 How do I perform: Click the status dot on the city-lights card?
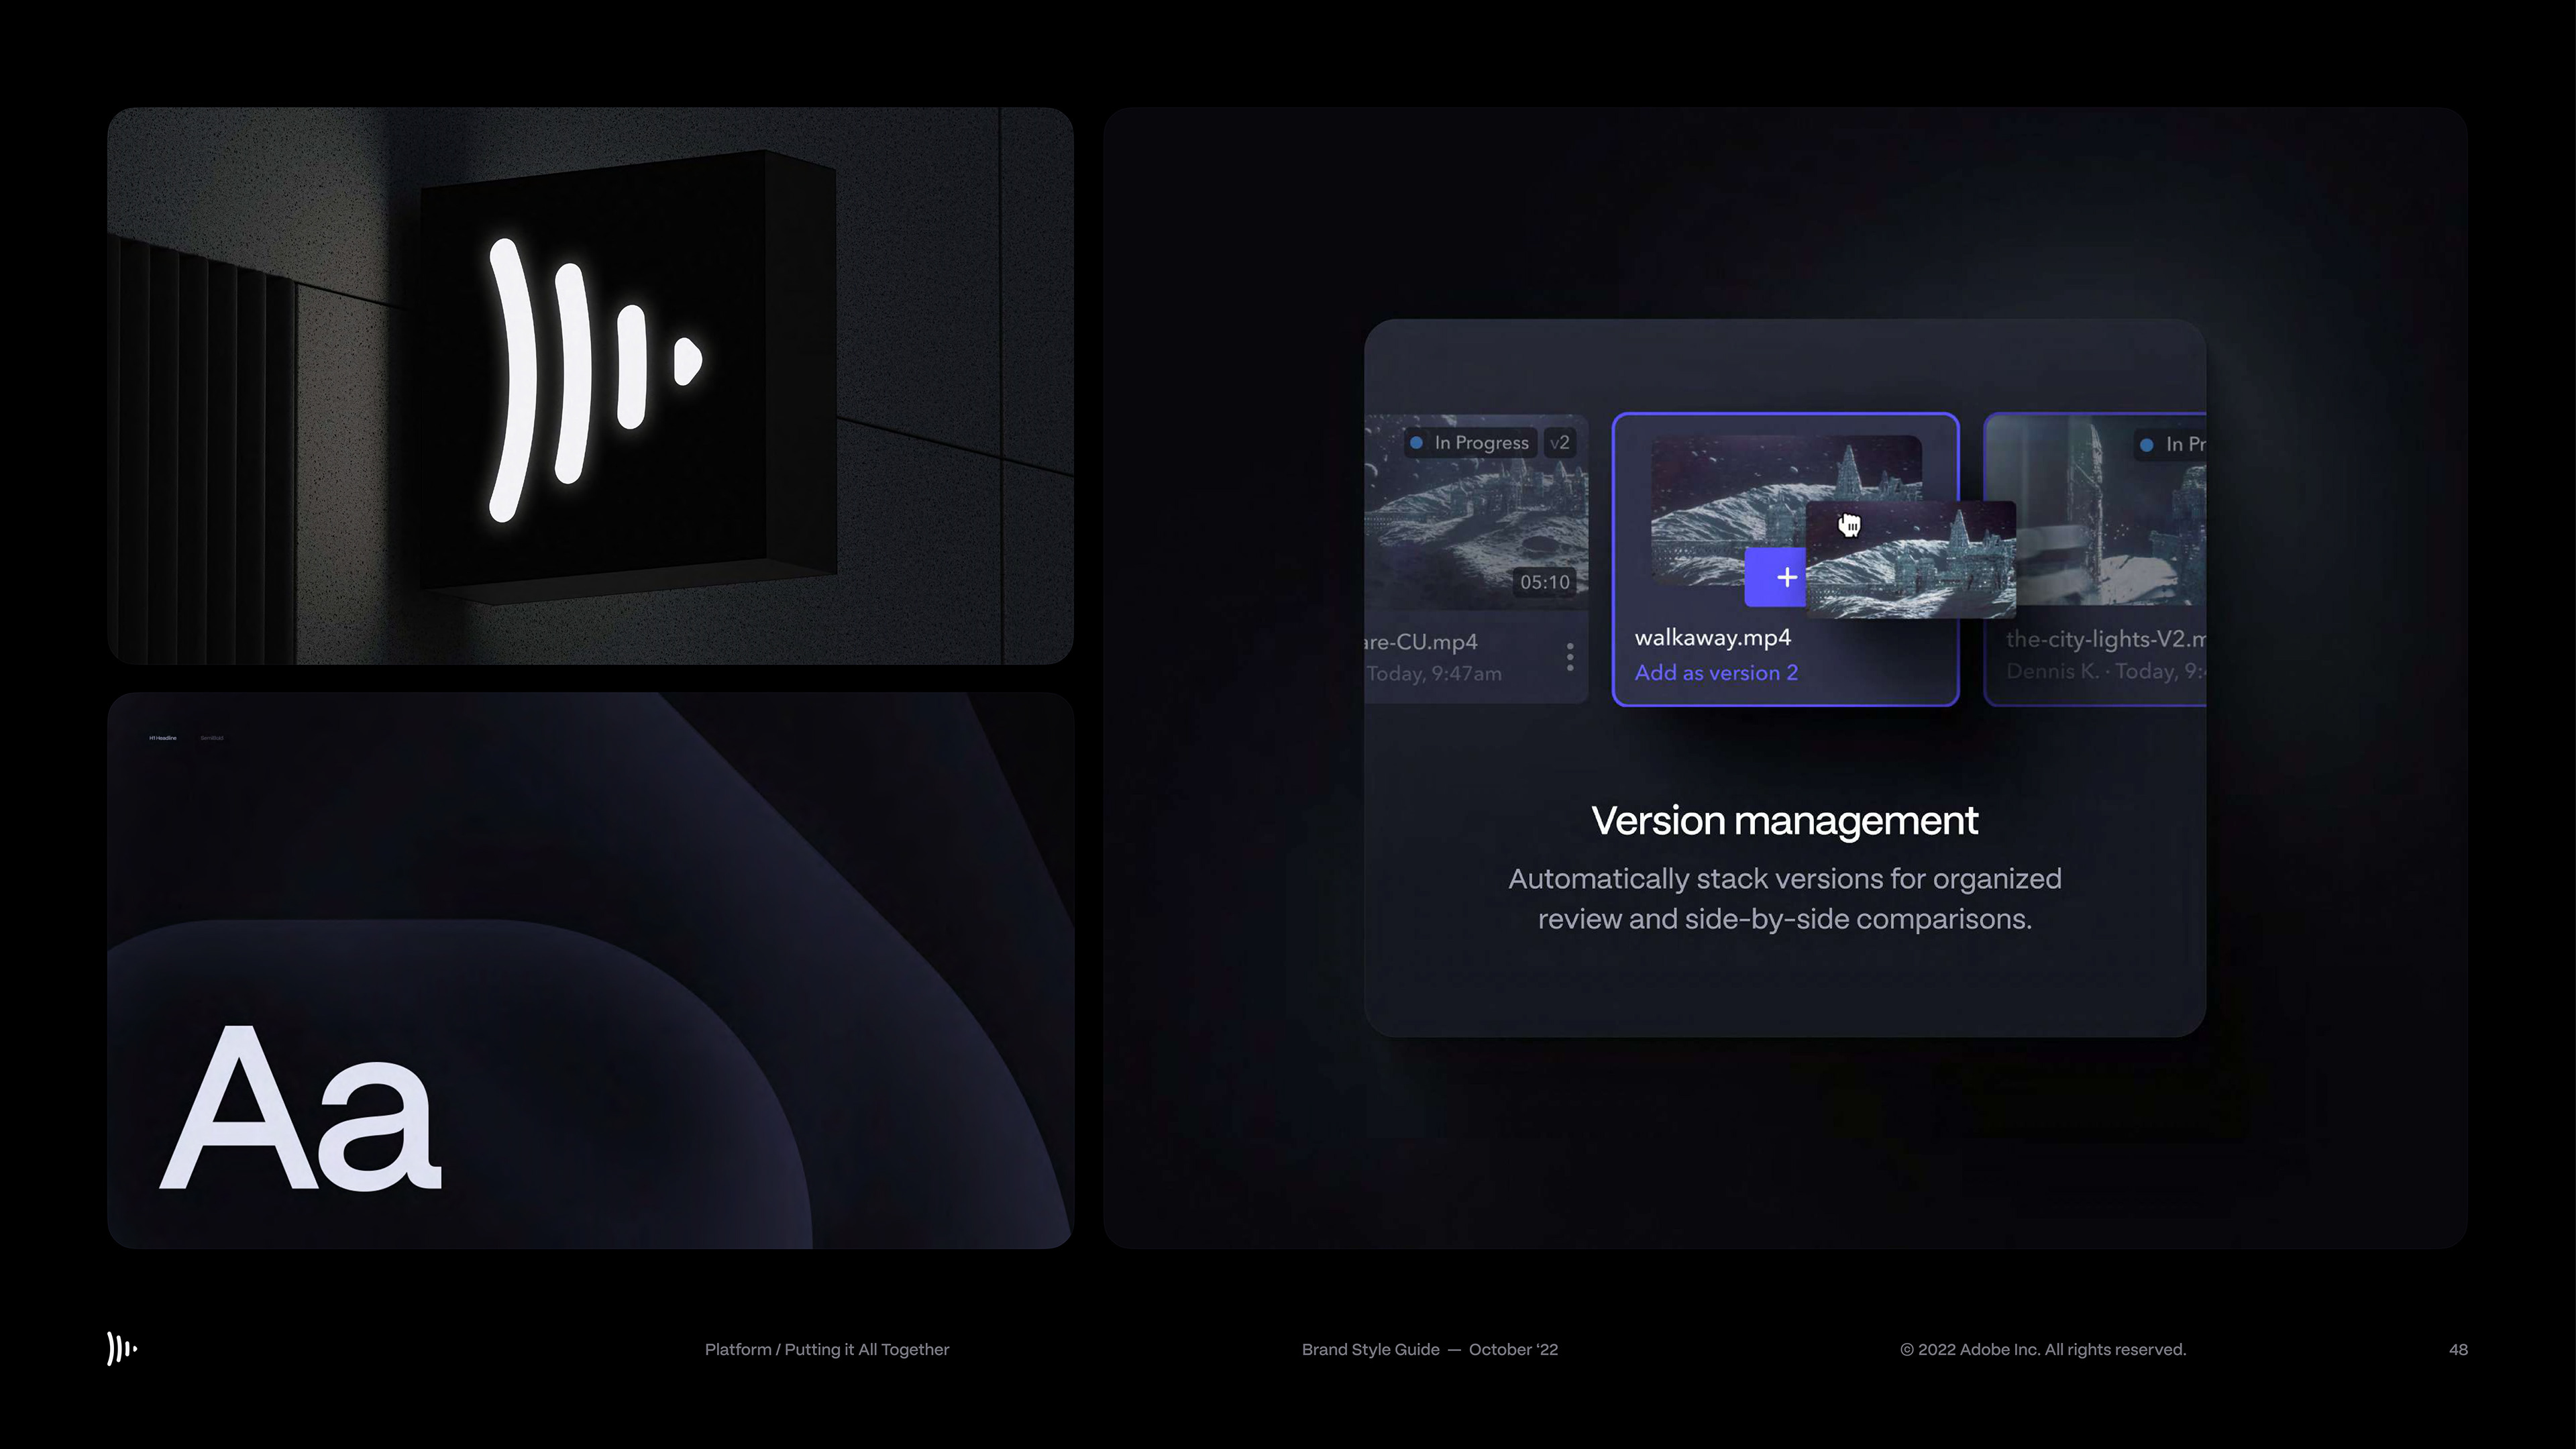pos(2146,444)
